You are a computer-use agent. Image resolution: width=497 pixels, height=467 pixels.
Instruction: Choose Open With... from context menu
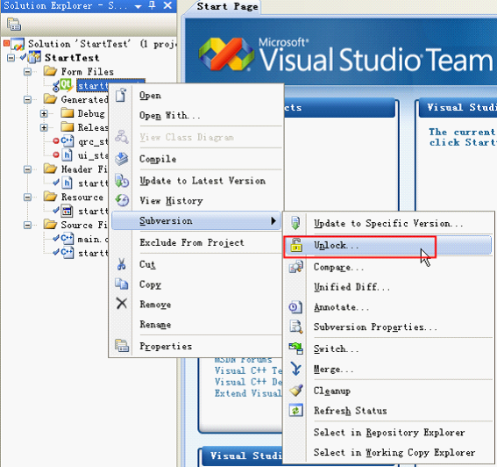click(x=195, y=115)
